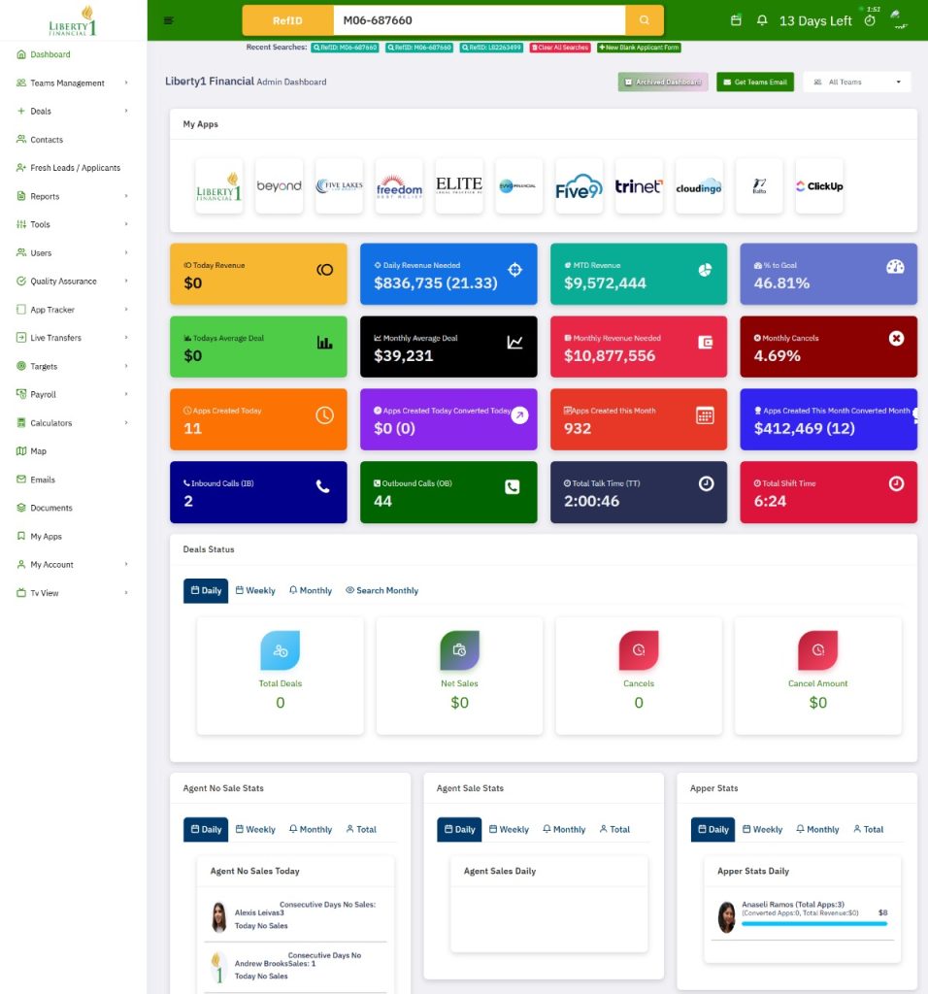The width and height of the screenshot is (928, 994).
Task: Launch the Five9 app tile
Action: click(x=579, y=186)
